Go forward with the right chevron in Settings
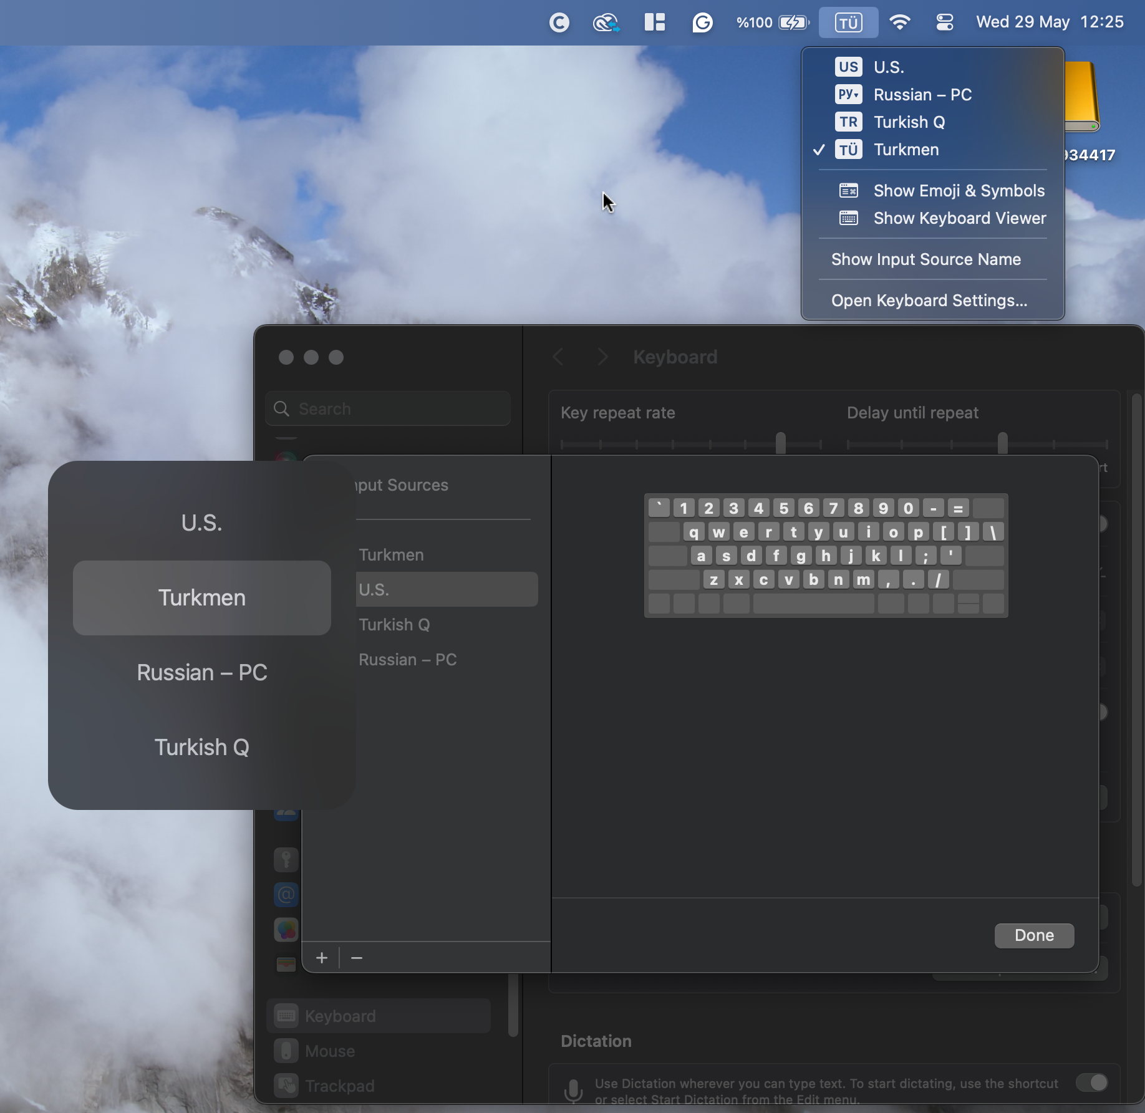The width and height of the screenshot is (1145, 1113). tap(602, 357)
